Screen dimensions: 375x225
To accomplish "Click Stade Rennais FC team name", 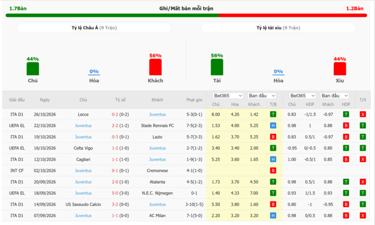I will pos(157,125).
